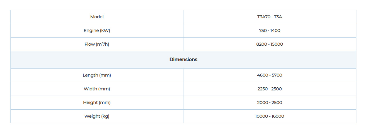
Task: Click the Dimensions section header
Action: 183,60
